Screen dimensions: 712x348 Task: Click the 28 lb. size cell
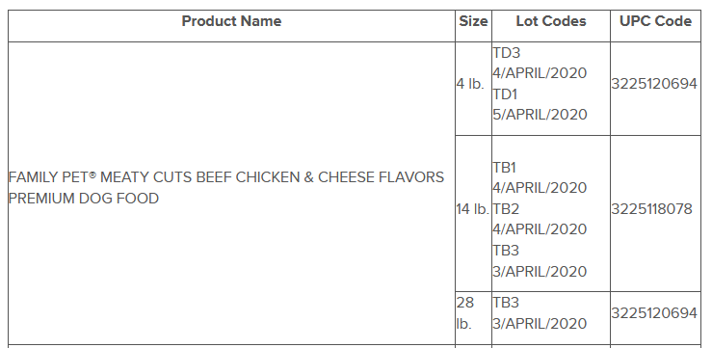(x=465, y=313)
